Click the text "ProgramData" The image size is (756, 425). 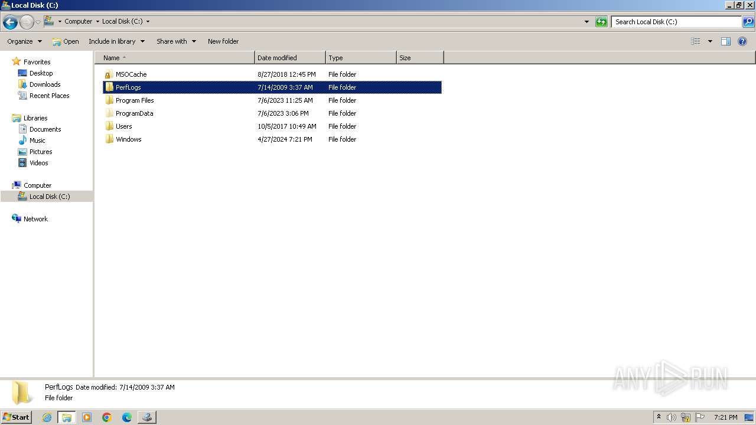point(135,113)
